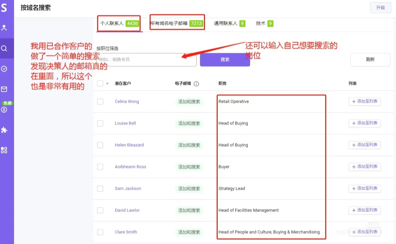Select the checkbox for Celina Wong
396x244 pixels.
pyautogui.click(x=100, y=101)
